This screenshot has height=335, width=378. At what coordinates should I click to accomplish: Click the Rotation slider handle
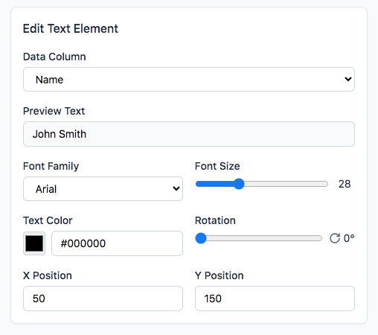[x=201, y=238]
